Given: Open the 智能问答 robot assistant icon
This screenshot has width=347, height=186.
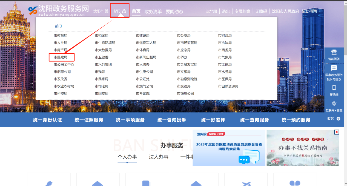Looking at the screenshot, I should (x=334, y=52).
